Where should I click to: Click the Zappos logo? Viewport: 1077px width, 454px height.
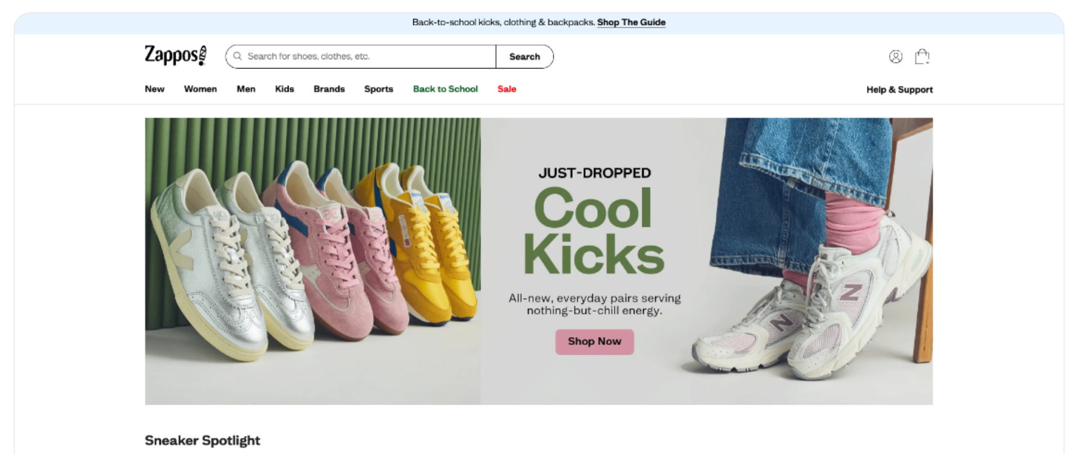(176, 56)
